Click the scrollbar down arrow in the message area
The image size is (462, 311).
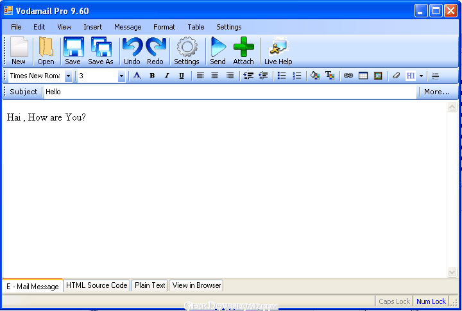coord(452,272)
